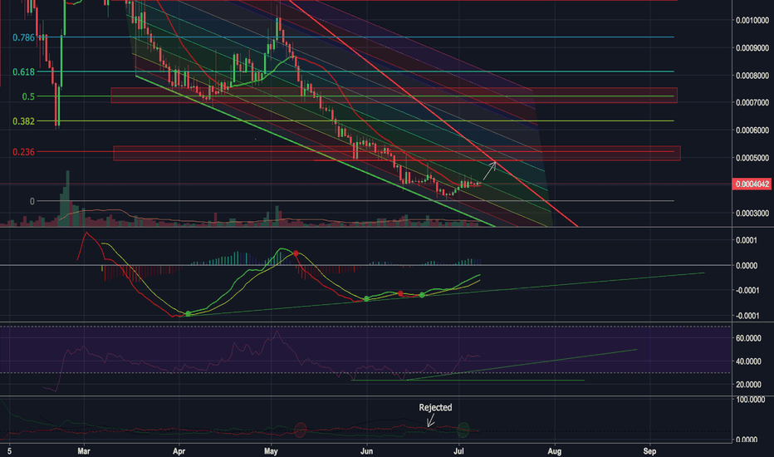Click the current price tag 0.0004042
774x457 pixels.
tap(752, 184)
